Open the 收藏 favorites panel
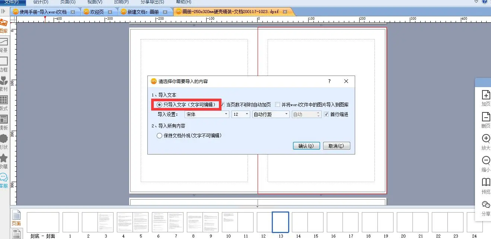Viewport: 491px width, 239px height. [4, 161]
